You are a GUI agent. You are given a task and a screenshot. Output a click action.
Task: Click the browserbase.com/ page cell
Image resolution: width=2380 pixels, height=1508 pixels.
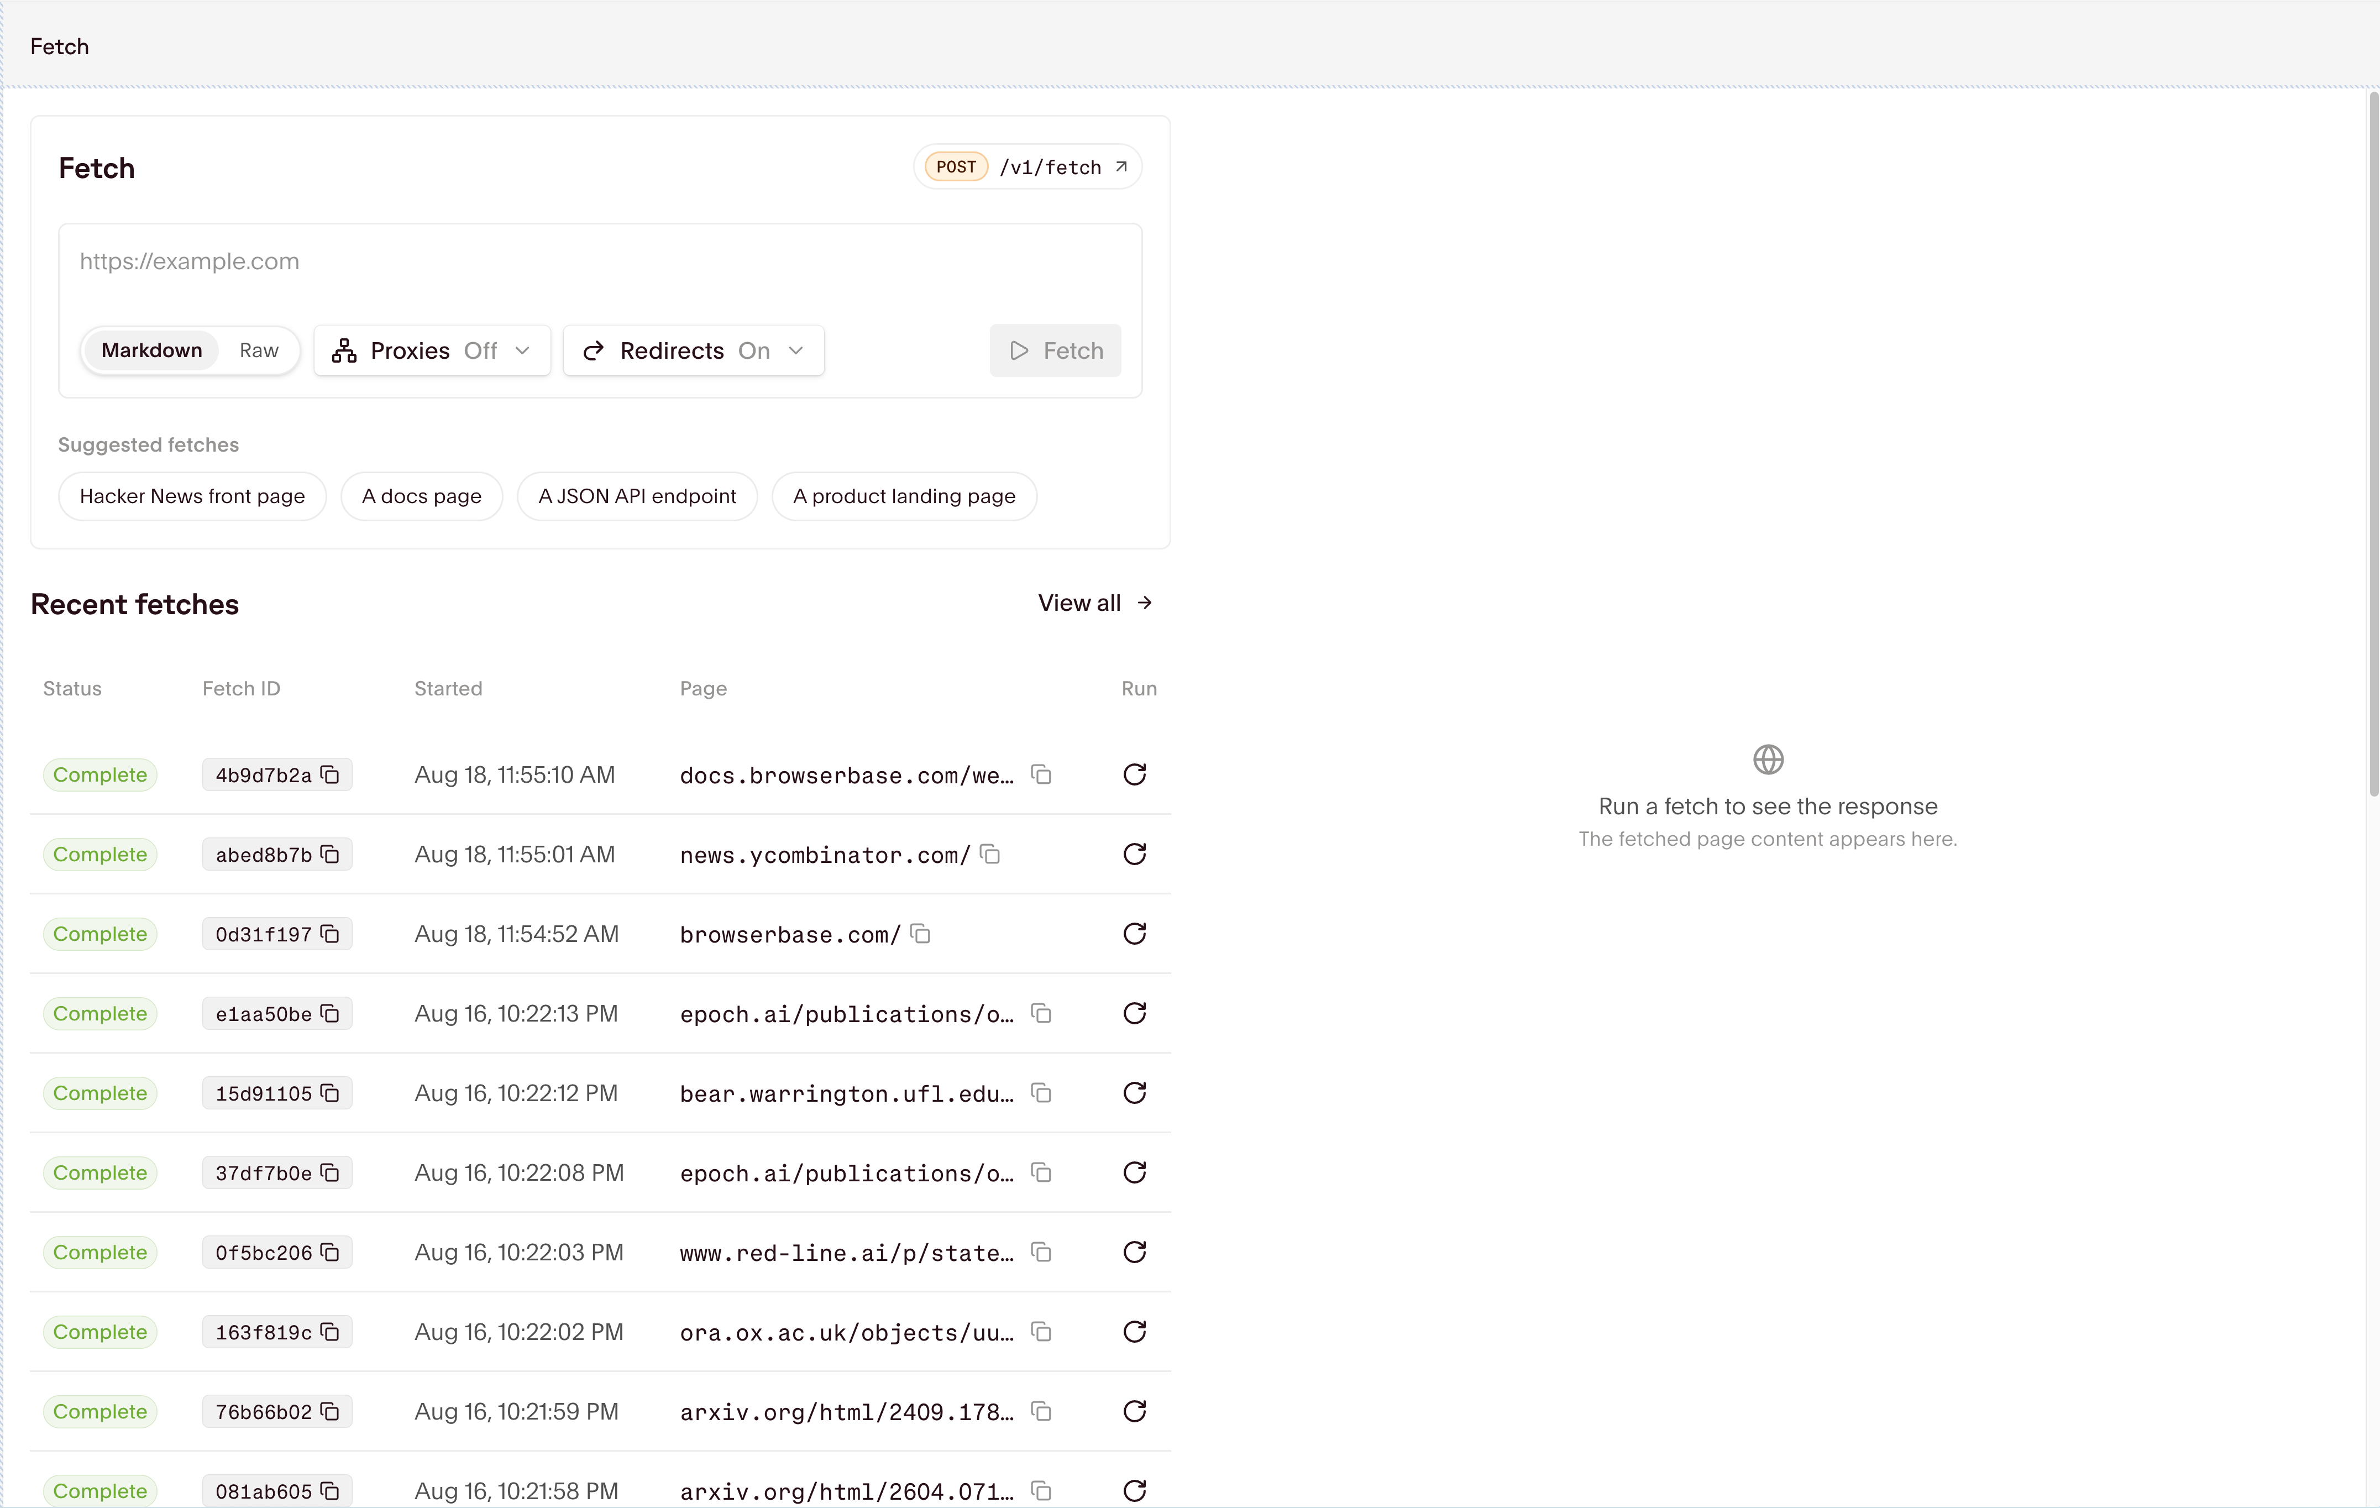coord(791,935)
